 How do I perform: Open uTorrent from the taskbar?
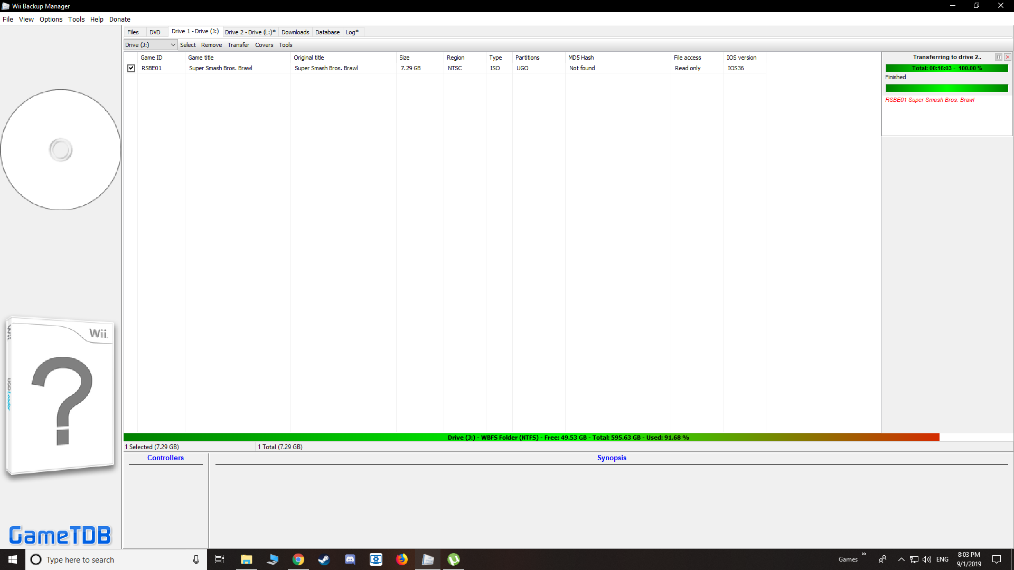point(454,559)
